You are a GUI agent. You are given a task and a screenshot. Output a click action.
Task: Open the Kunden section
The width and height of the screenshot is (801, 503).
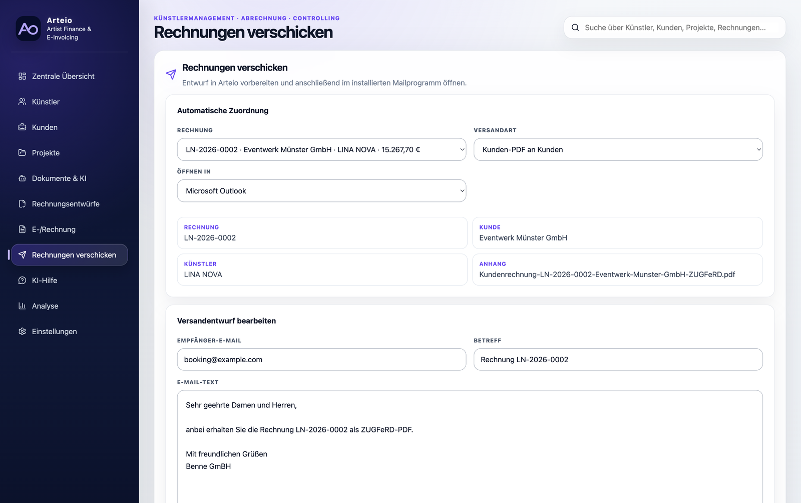pyautogui.click(x=70, y=127)
